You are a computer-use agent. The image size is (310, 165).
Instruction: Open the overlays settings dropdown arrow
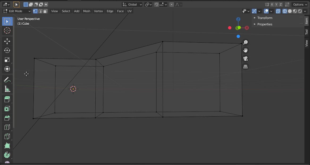point(271,11)
